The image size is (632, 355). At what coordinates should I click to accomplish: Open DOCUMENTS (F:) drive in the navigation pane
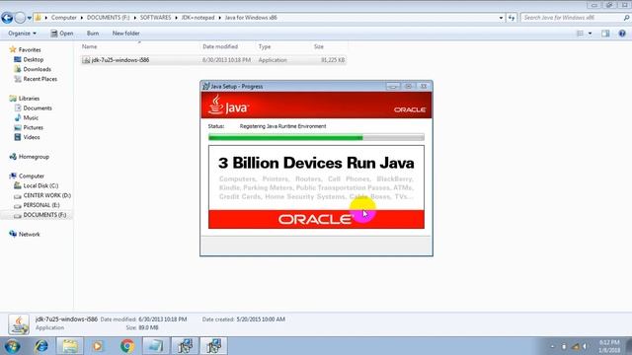pos(44,215)
